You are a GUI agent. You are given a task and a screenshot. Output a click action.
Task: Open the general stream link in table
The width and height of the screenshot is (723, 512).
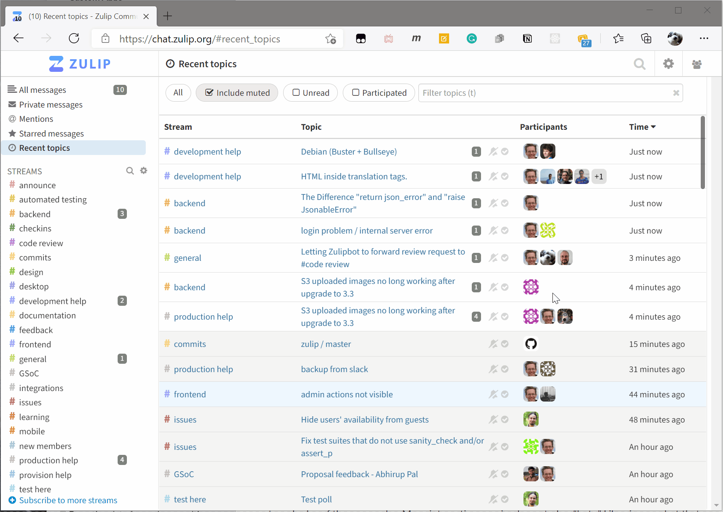pyautogui.click(x=187, y=258)
